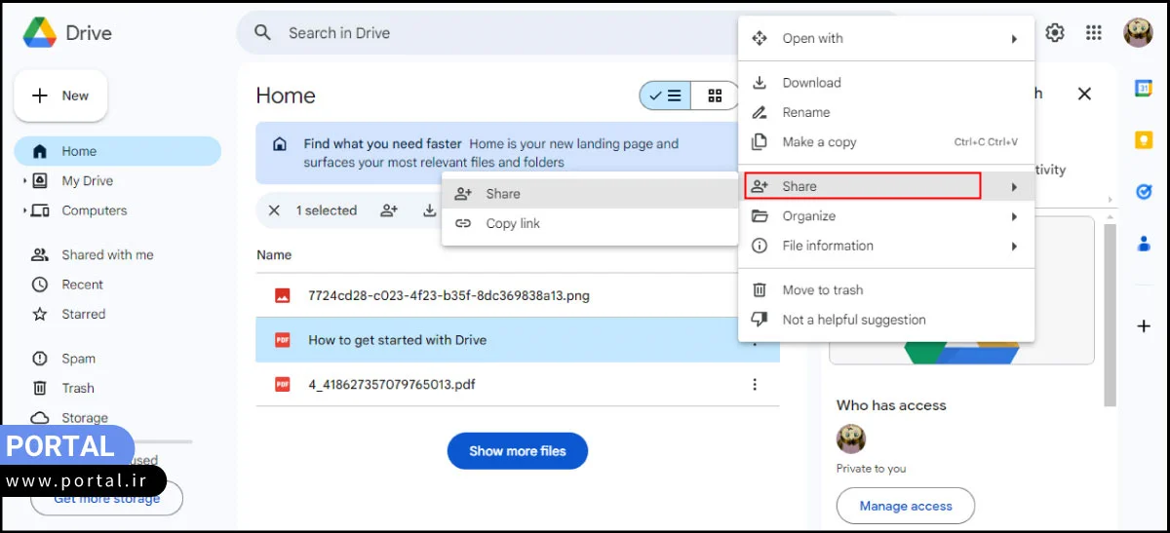Select Move to trash in context menu
1170x533 pixels.
(822, 290)
